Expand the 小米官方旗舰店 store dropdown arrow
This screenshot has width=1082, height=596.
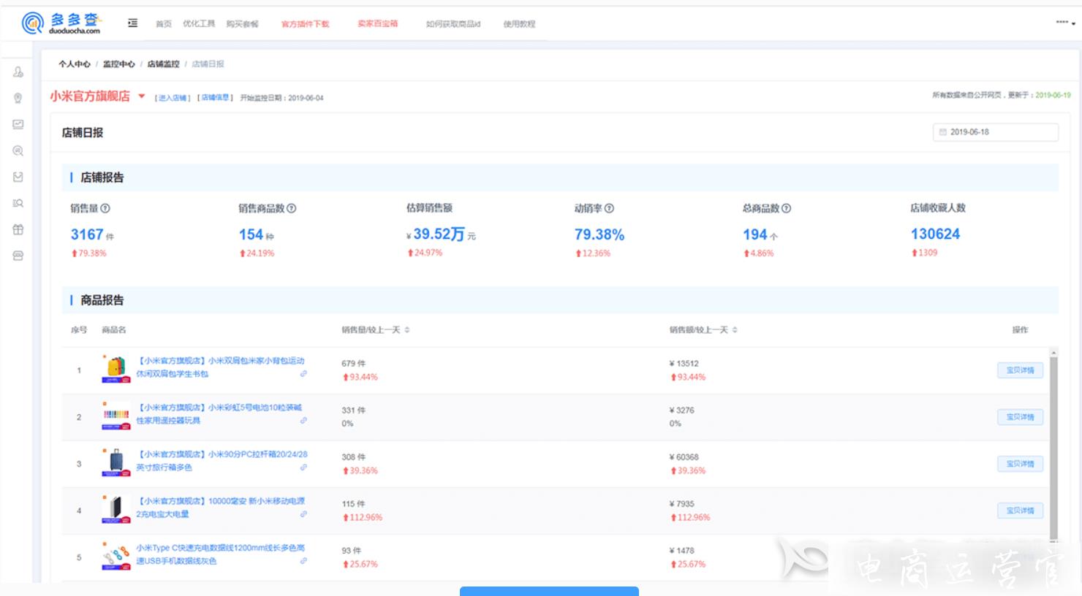[142, 96]
